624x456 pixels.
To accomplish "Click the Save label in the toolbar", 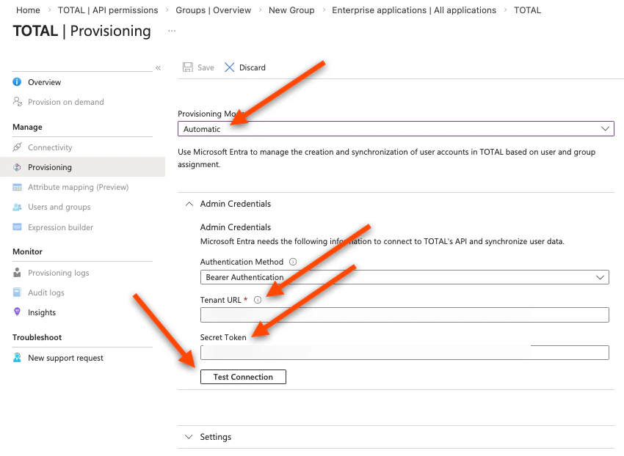I will click(206, 67).
